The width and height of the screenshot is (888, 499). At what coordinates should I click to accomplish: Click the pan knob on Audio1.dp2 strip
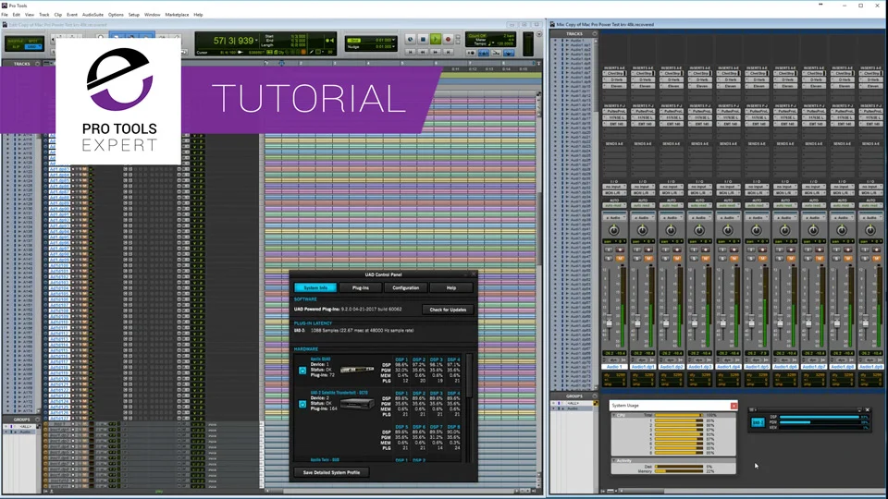[x=671, y=230]
